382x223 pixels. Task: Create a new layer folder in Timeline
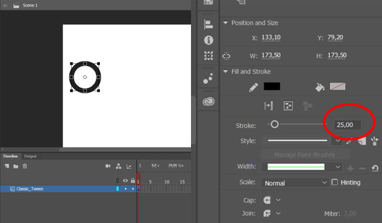(x=16, y=166)
